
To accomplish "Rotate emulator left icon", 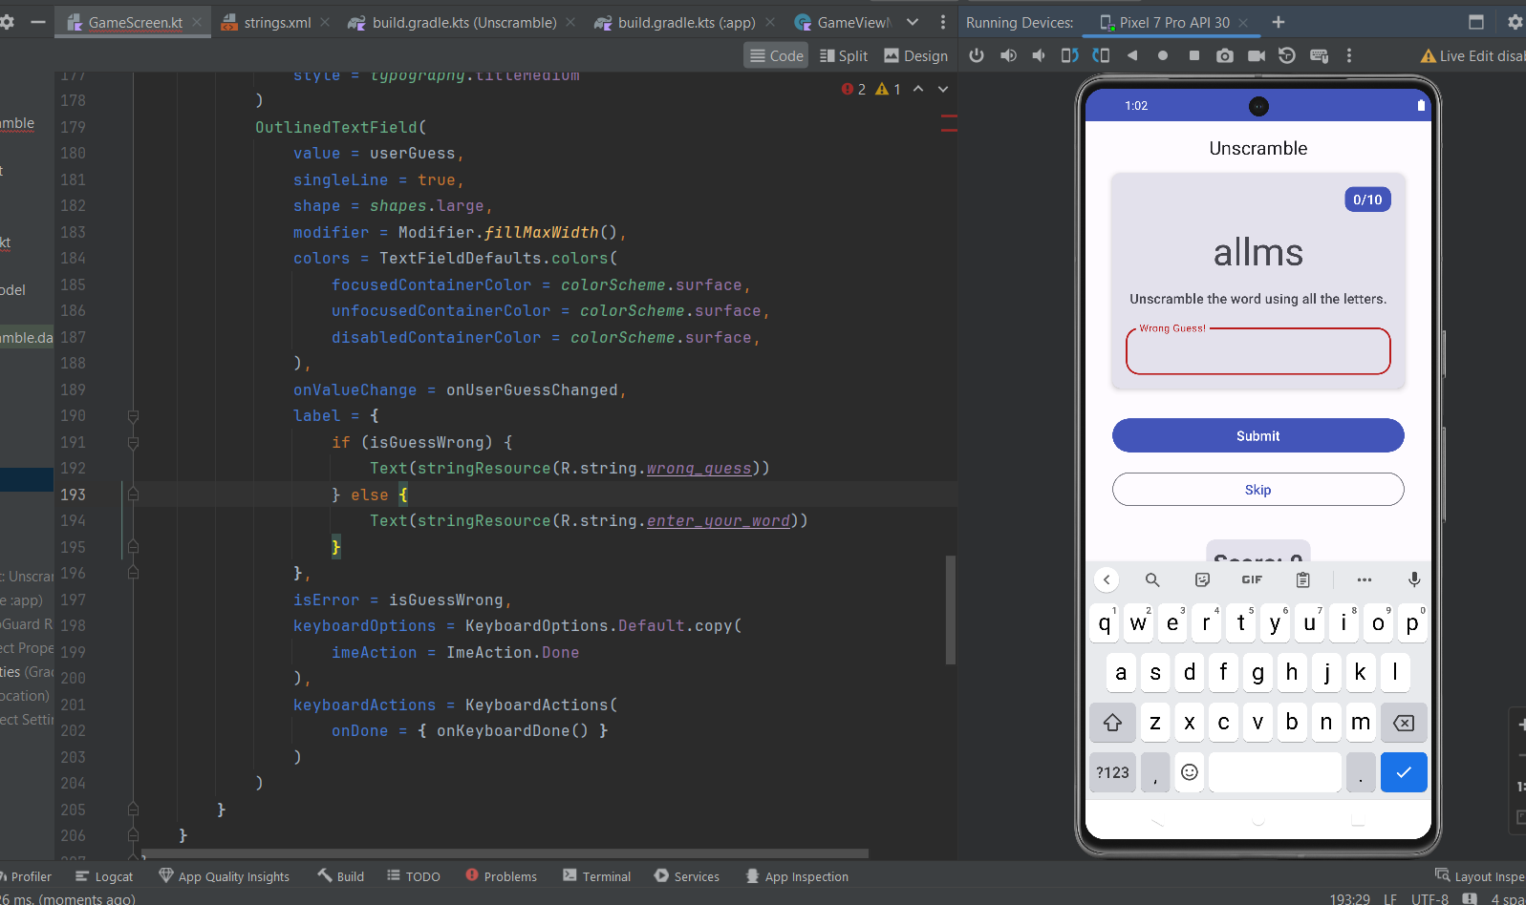I will 1069,55.
